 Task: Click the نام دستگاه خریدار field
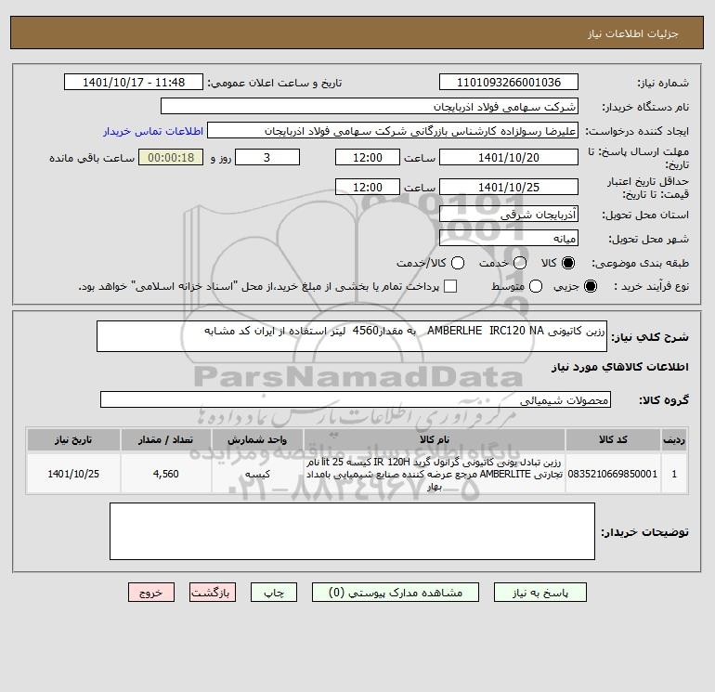coord(370,106)
